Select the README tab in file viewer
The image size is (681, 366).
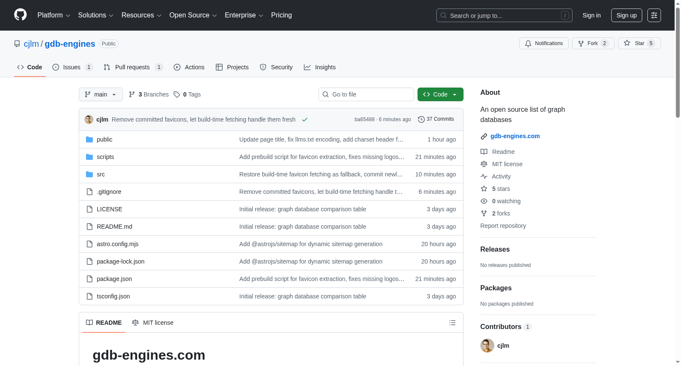[x=104, y=323]
